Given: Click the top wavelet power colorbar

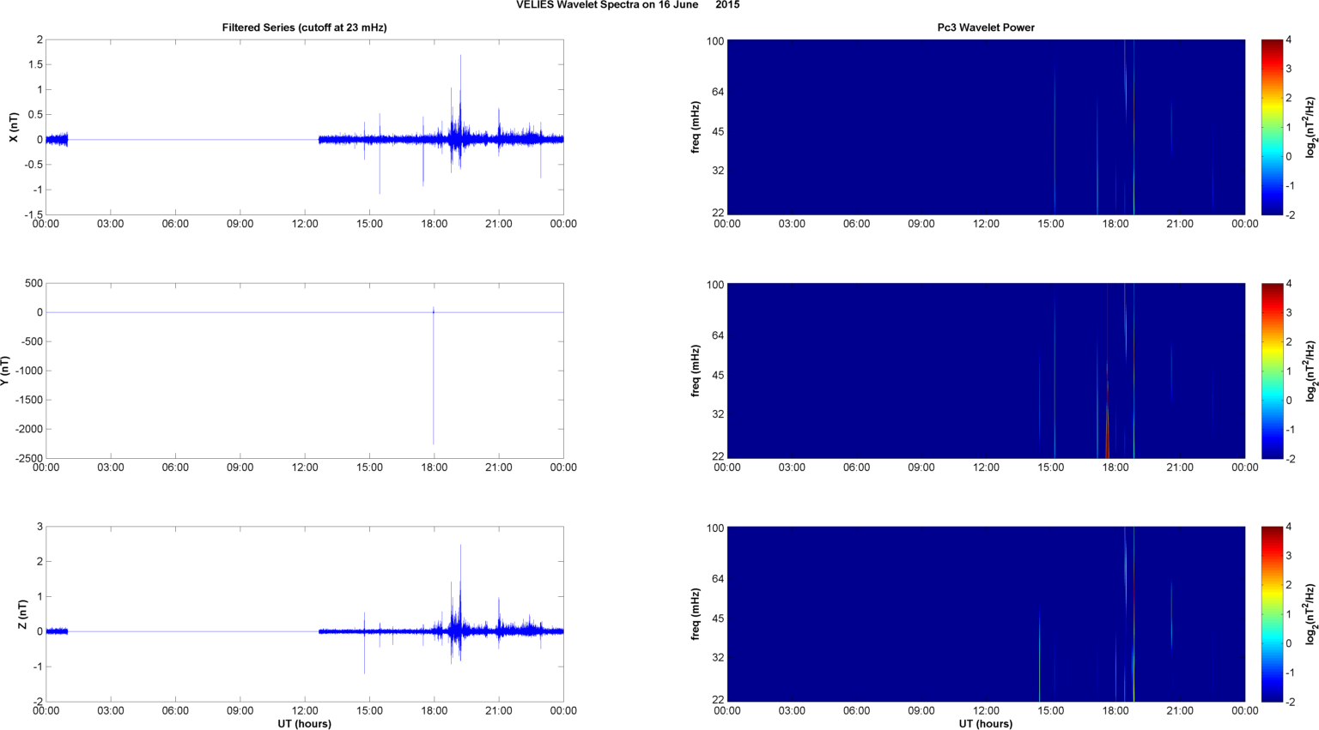Looking at the screenshot, I should pyautogui.click(x=1272, y=127).
